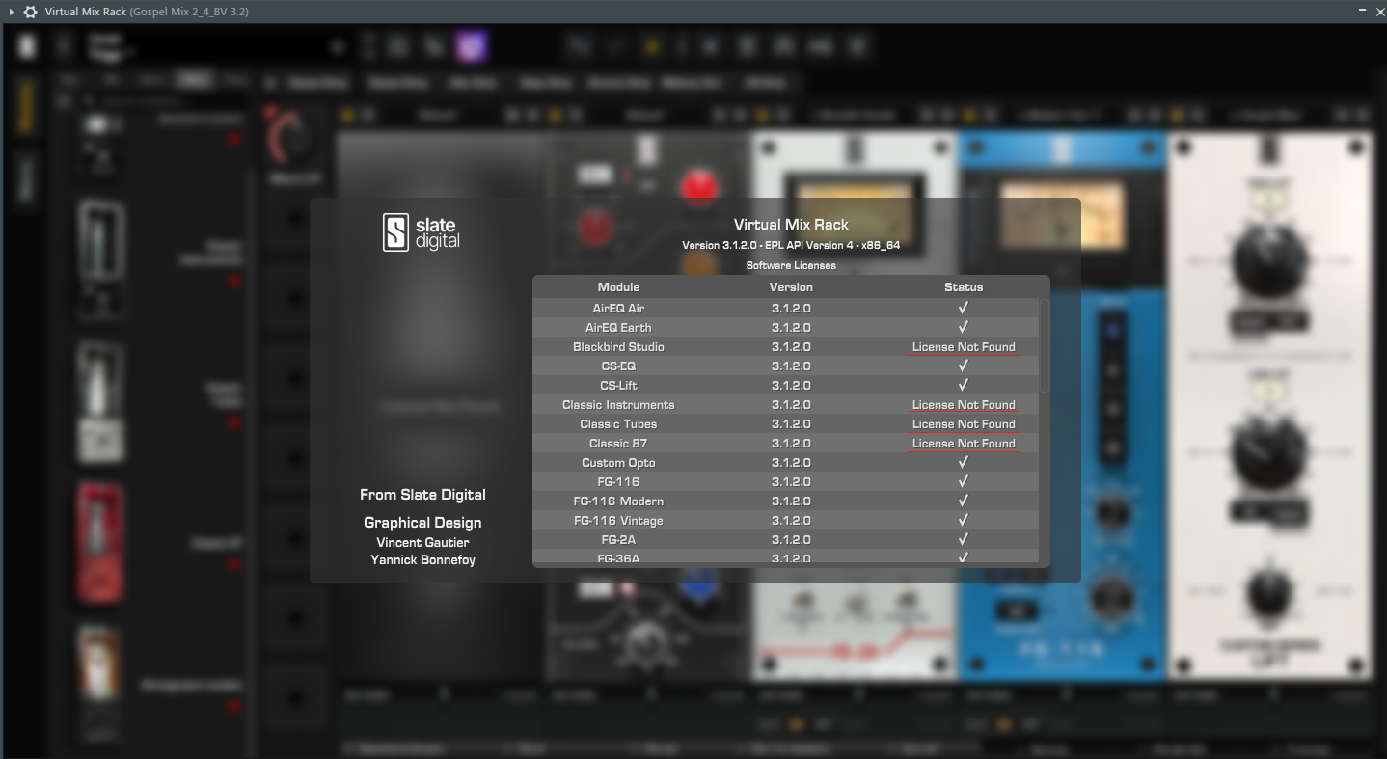Click the CS-EQ module name
This screenshot has width=1387, height=759.
tap(618, 366)
